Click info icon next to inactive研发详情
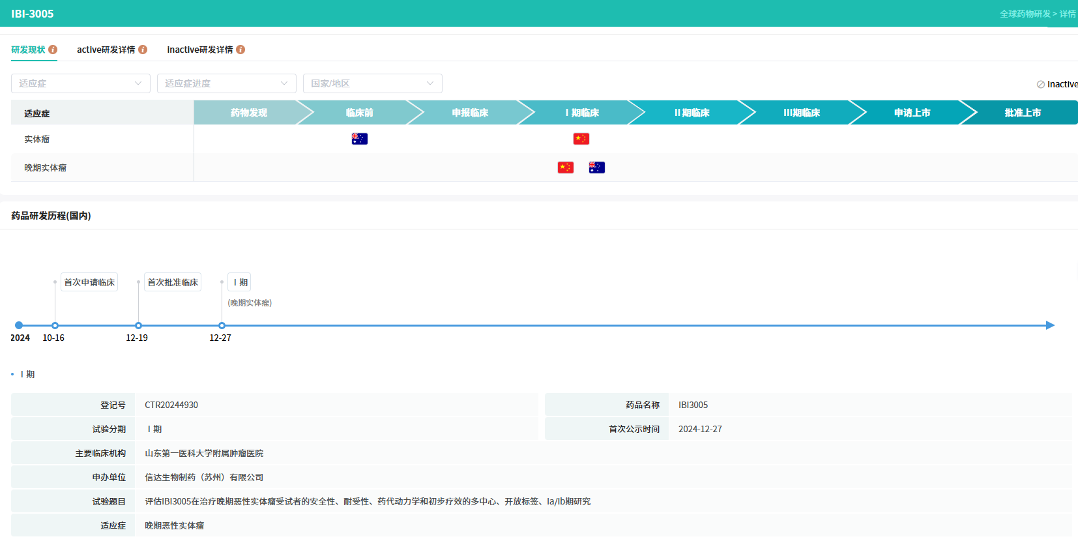1078x541 pixels. [240, 50]
